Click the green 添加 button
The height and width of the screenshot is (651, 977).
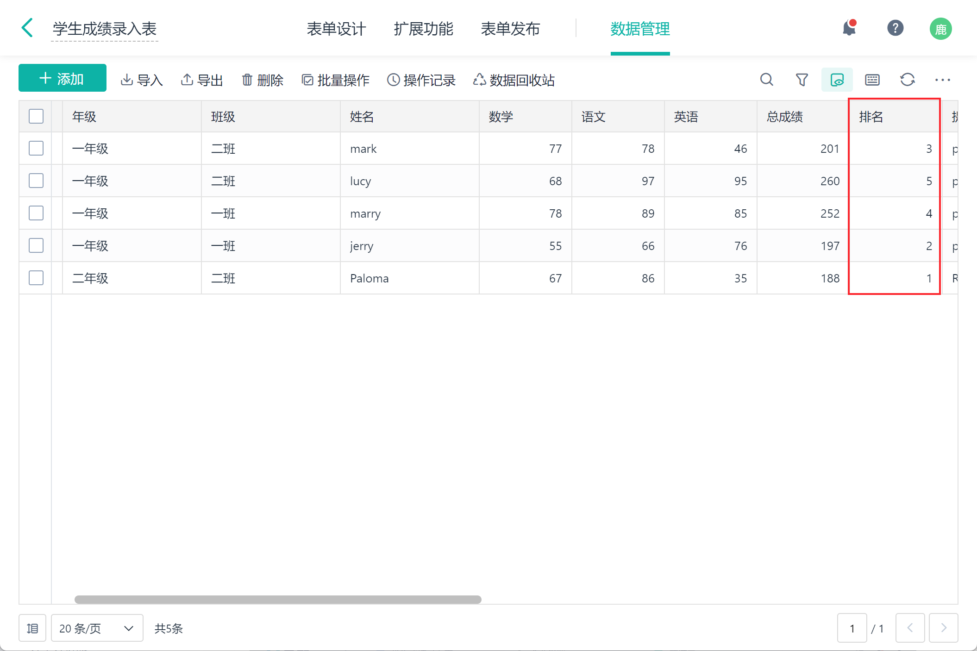(63, 78)
